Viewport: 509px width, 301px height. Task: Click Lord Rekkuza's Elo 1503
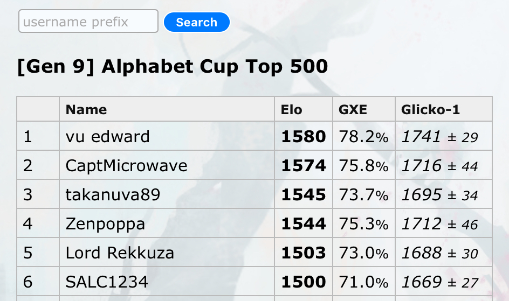point(304,253)
